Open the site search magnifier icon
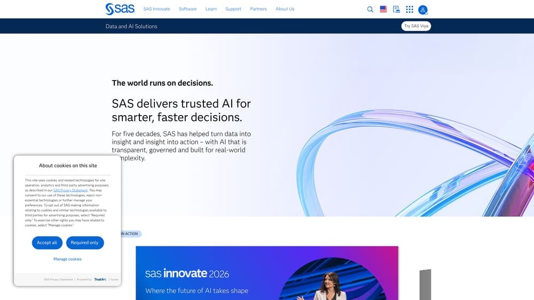 click(370, 10)
